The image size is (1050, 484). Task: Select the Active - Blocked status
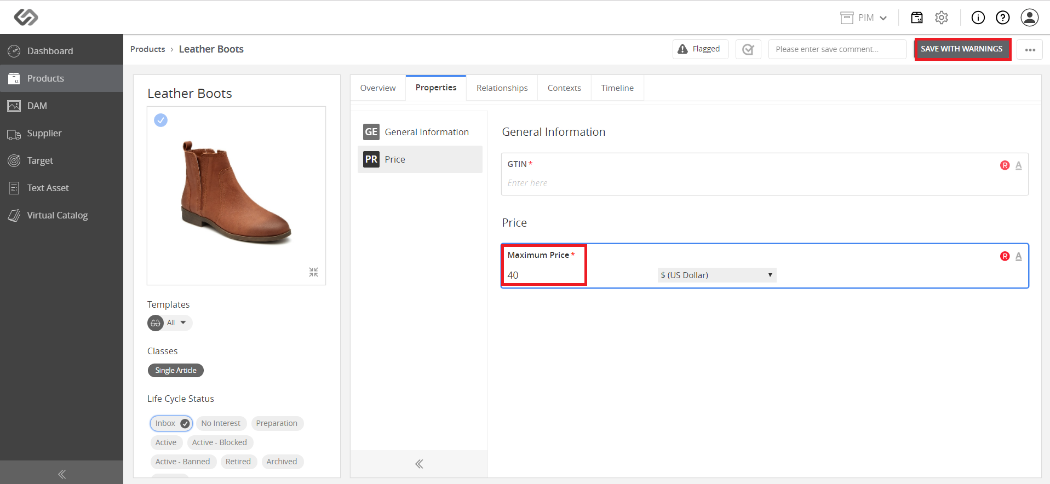(220, 442)
